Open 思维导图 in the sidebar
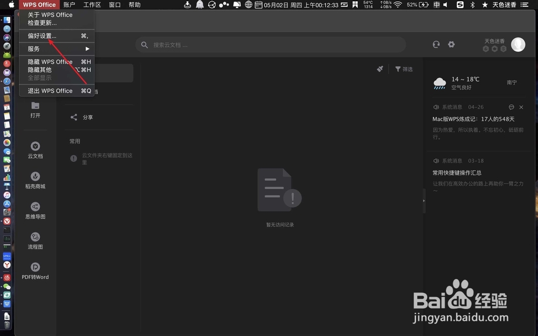This screenshot has width=538, height=336. pos(35,211)
